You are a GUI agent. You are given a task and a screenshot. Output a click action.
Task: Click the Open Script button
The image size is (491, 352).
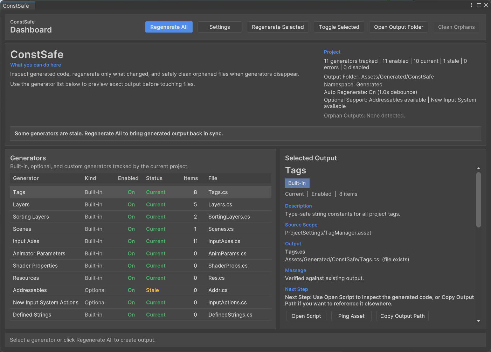(x=306, y=316)
